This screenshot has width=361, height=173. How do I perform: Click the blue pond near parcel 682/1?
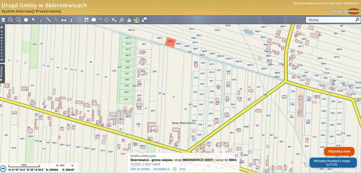point(248,32)
